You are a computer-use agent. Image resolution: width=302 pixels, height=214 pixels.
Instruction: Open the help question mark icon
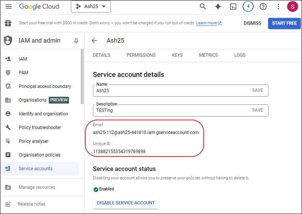click(x=263, y=6)
